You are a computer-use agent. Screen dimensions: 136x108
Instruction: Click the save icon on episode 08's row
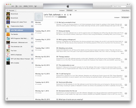tap(126, 59)
